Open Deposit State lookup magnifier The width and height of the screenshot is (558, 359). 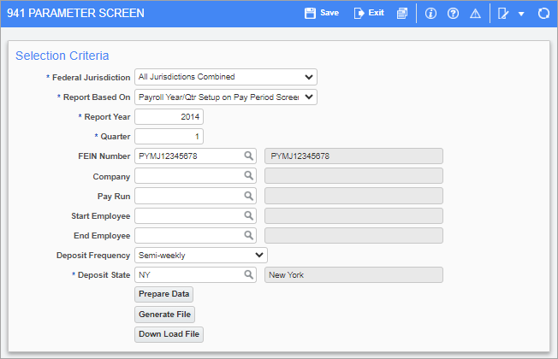click(249, 274)
